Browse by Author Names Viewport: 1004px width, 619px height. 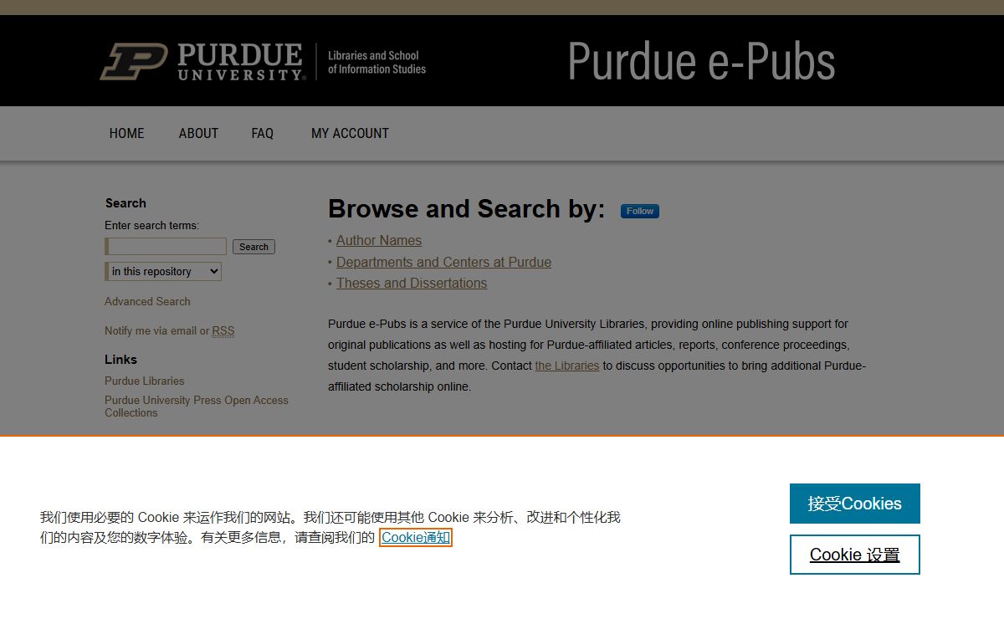(379, 240)
